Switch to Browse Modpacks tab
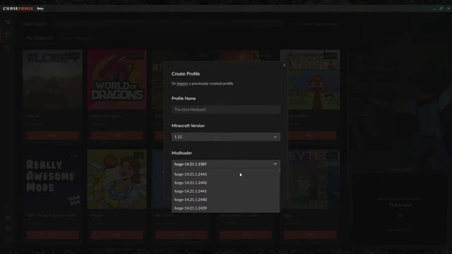Viewport: 452px width, 254px height. point(77,37)
